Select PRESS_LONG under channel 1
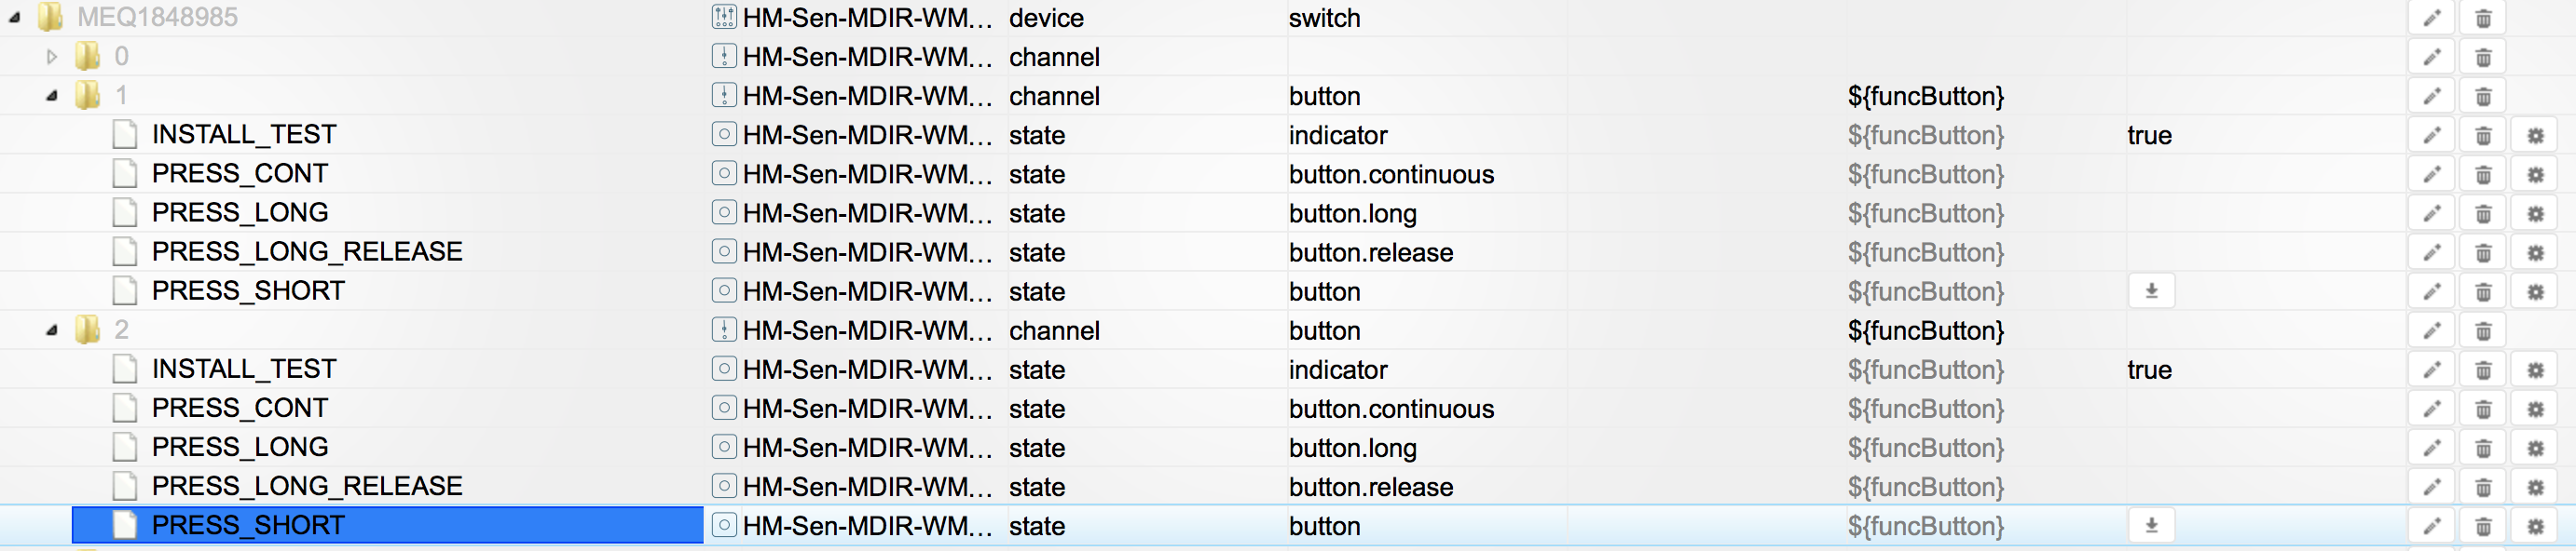The image size is (2576, 551). coord(240,212)
